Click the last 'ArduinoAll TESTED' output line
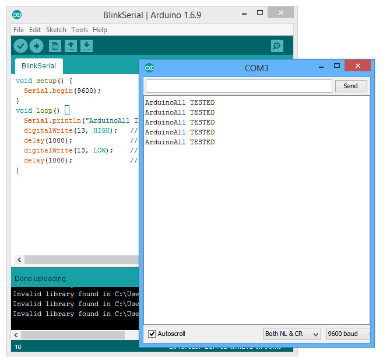Viewport: 390px width, 364px height. click(180, 142)
